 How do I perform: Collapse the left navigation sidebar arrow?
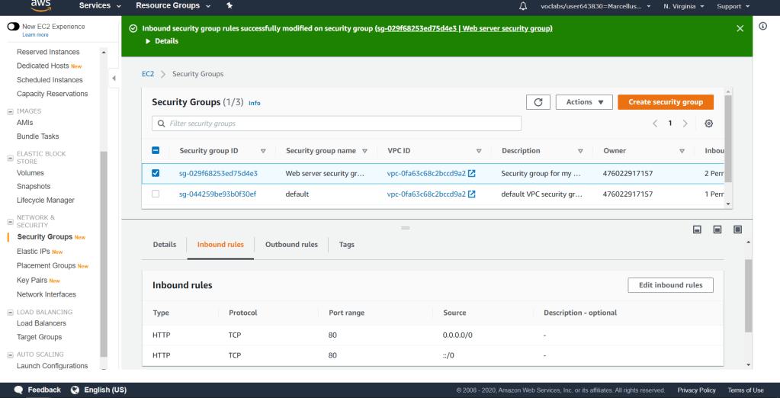[x=114, y=79]
